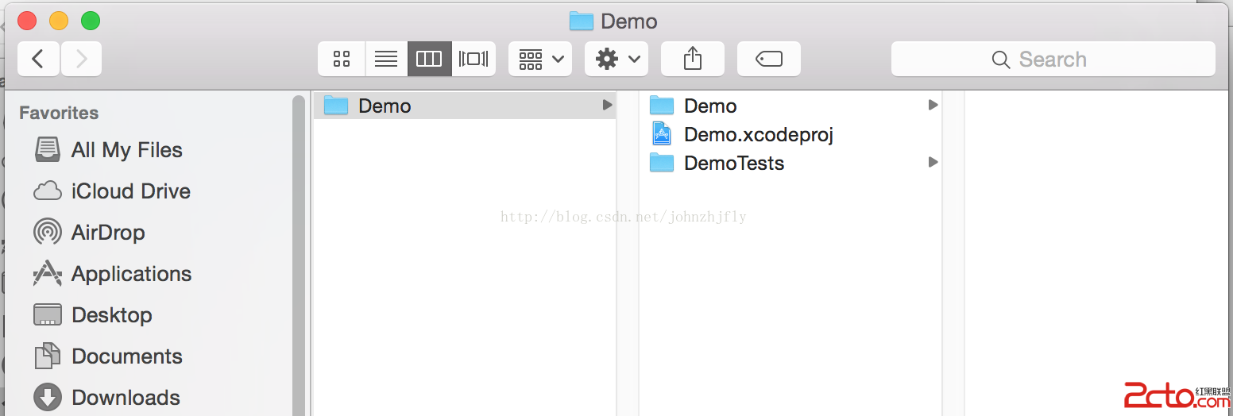
Task: Click first column Demo folder icon
Action: (336, 106)
